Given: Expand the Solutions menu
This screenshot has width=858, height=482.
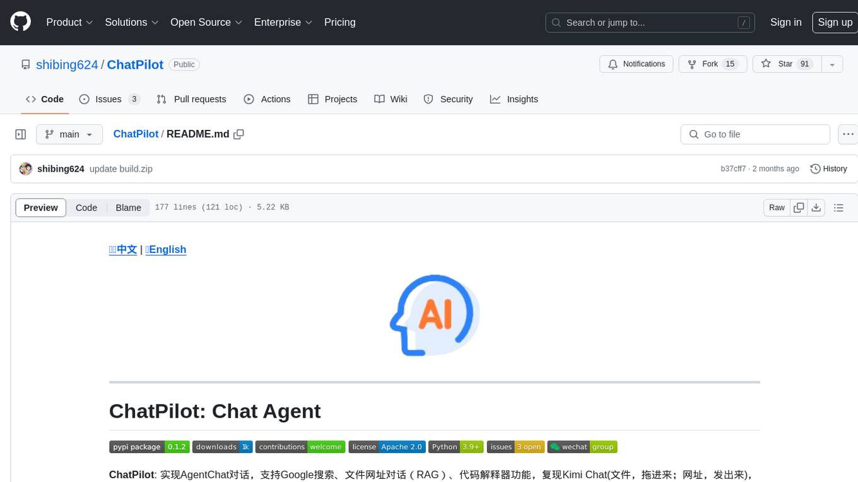Looking at the screenshot, I should click(x=131, y=22).
